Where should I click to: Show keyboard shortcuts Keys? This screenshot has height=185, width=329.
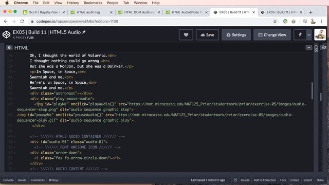[53, 180]
